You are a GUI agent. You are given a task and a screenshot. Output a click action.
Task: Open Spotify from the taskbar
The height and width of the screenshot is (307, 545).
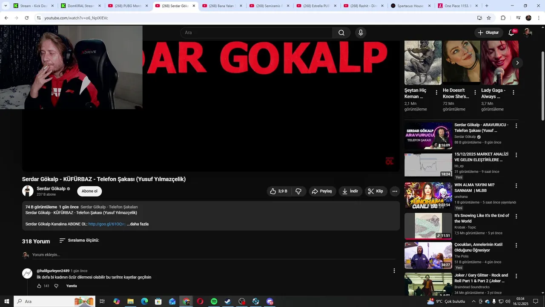pos(214,301)
